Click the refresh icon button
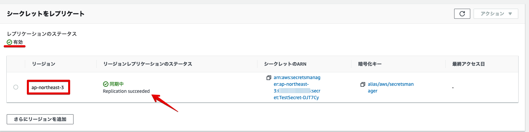Screen dimensions: 529x132 462,14
